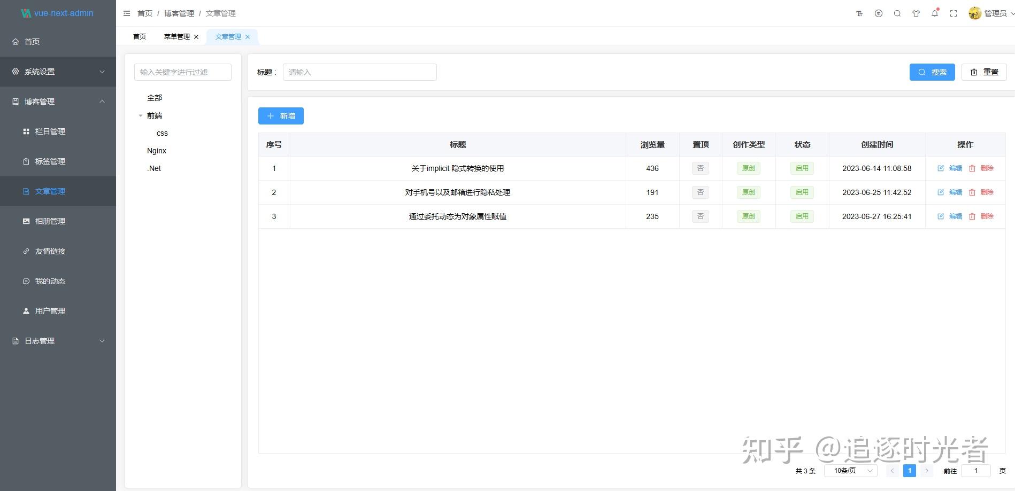This screenshot has width=1015, height=491.
Task: Switch to the 菜单管理 tab
Action: 176,36
